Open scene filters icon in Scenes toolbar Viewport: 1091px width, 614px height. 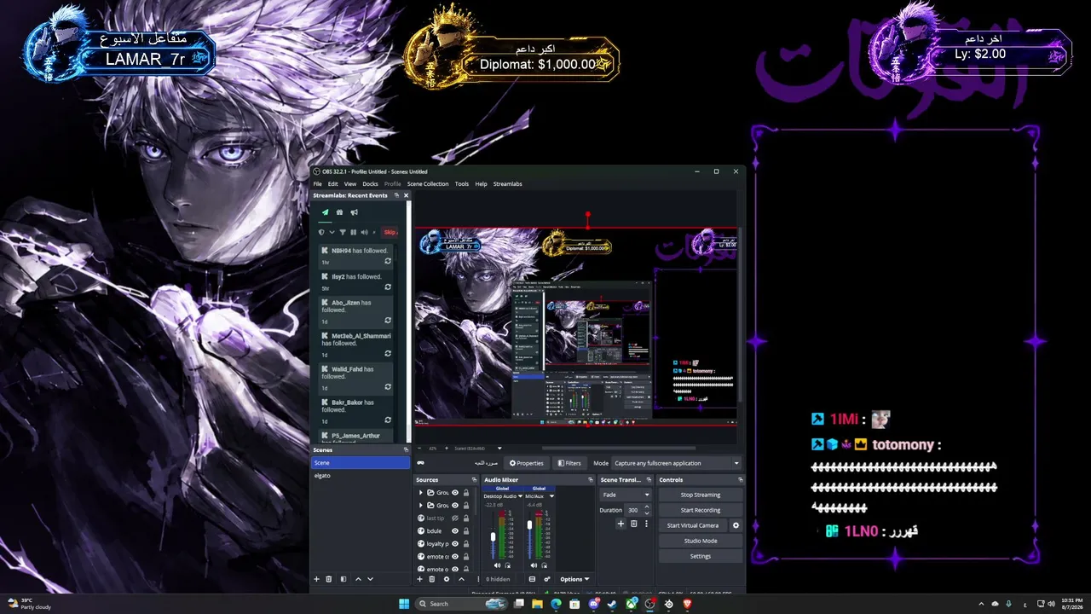coord(343,579)
